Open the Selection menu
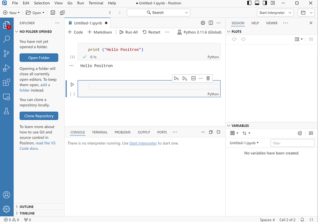The height and width of the screenshot is (222, 318). coord(42,3)
